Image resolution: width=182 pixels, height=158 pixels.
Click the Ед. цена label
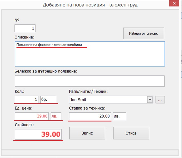click(x=24, y=108)
